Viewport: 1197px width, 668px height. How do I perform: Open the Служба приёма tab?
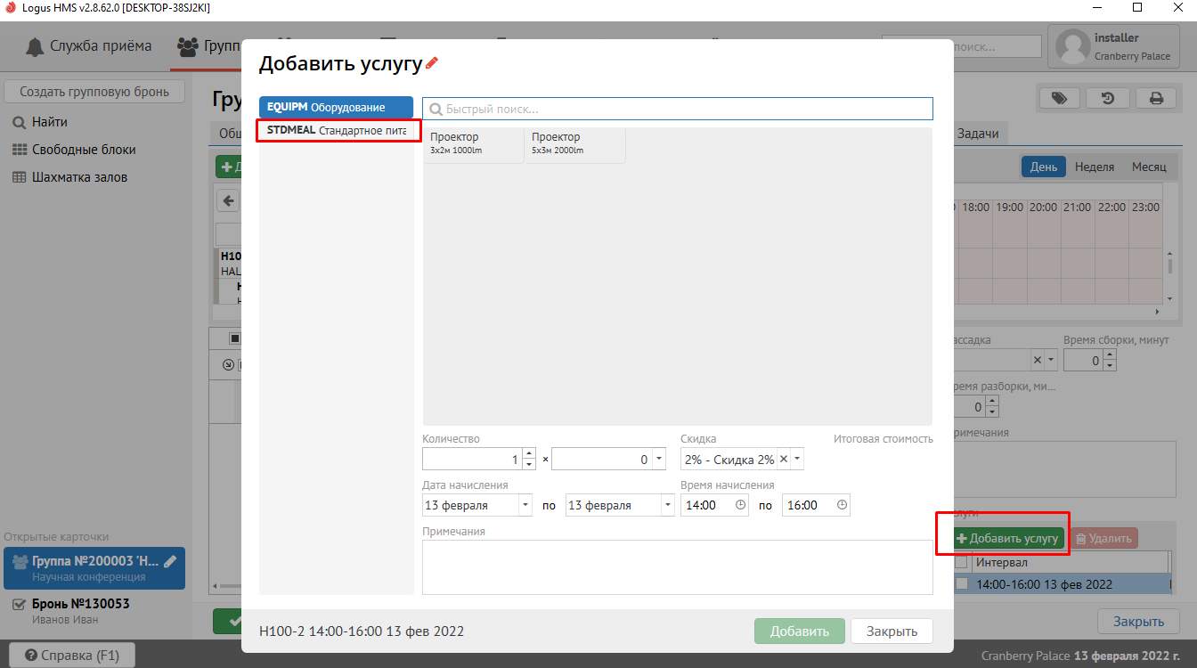pos(89,46)
